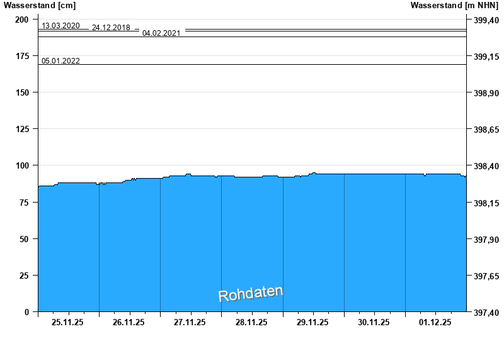This screenshot has height=346, width=504.
Task: Select the 24.12.2018 historic level label
Action: [111, 28]
